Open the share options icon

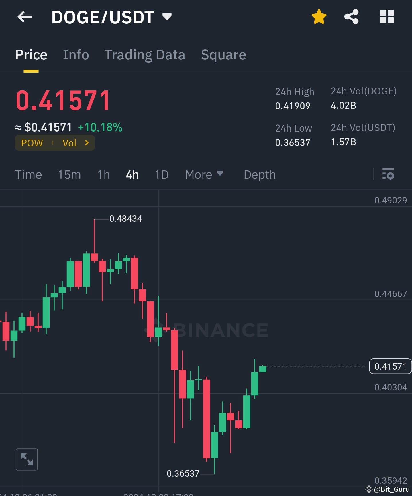tap(352, 17)
